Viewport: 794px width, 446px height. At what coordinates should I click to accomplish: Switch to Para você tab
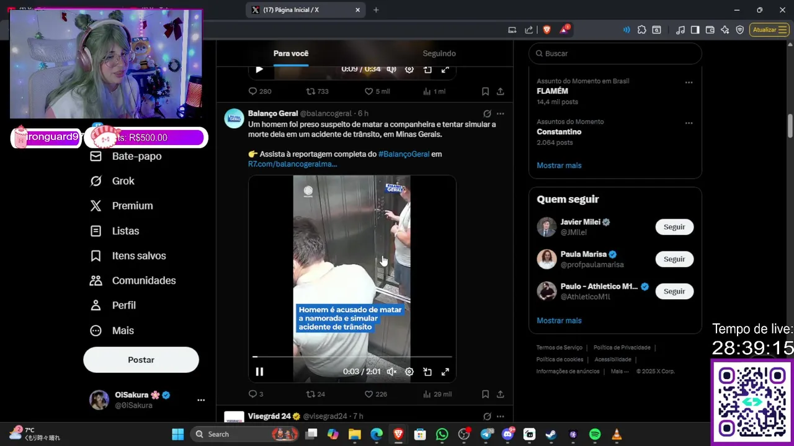click(291, 53)
